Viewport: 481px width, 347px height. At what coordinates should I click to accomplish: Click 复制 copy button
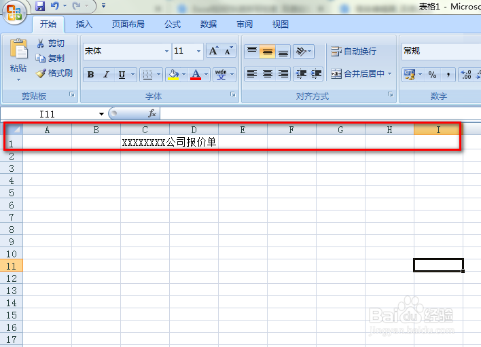click(50, 58)
